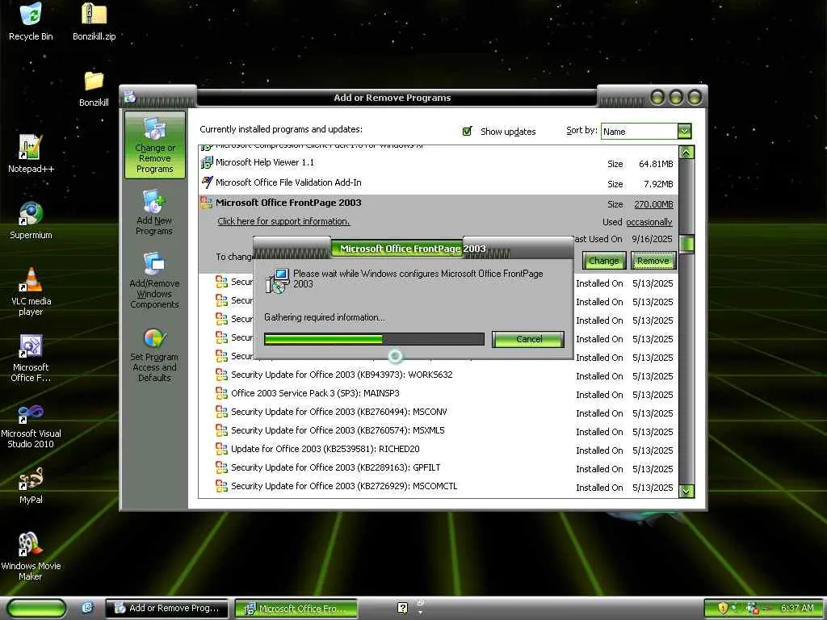Select Microsoft Help Viewer 1.1 row
This screenshot has width=827, height=620.
click(x=439, y=163)
